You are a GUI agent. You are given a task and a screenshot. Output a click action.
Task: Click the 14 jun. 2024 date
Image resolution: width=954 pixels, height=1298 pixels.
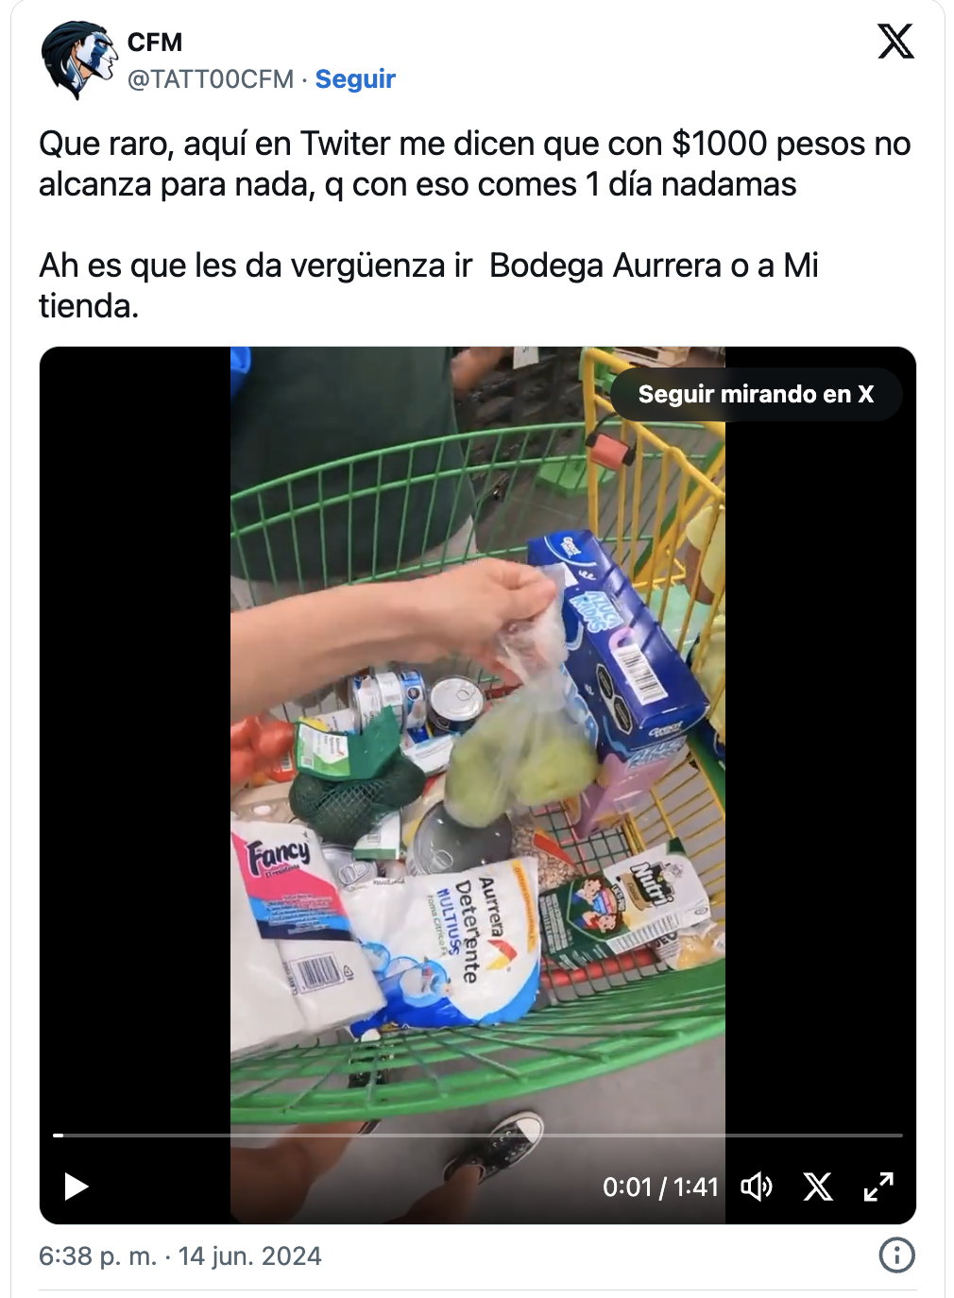click(250, 1256)
